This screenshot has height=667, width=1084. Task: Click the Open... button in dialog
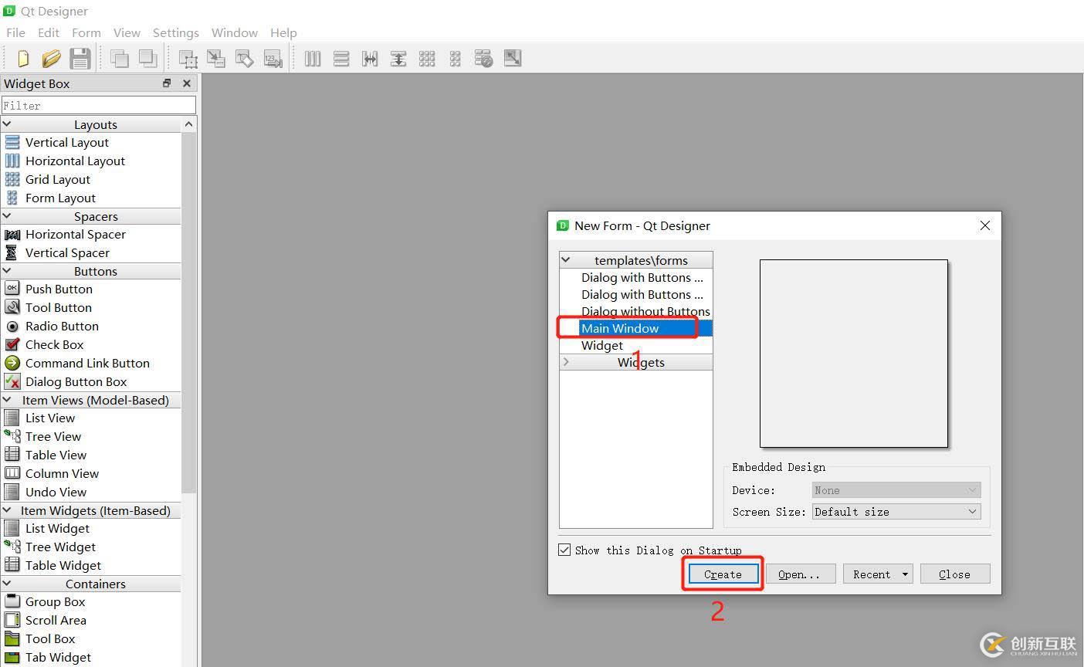pos(801,574)
